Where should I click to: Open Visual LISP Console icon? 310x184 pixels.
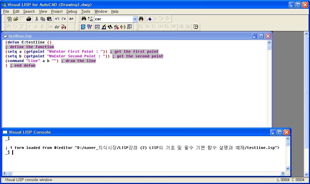point(97,27)
